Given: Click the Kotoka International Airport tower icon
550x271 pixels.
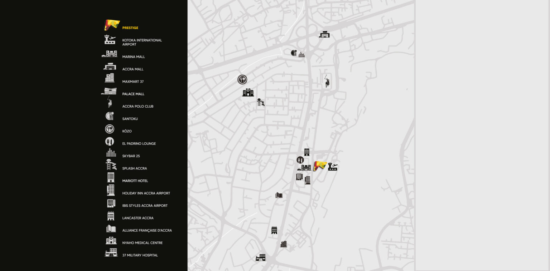Looking at the screenshot, I should point(110,39).
